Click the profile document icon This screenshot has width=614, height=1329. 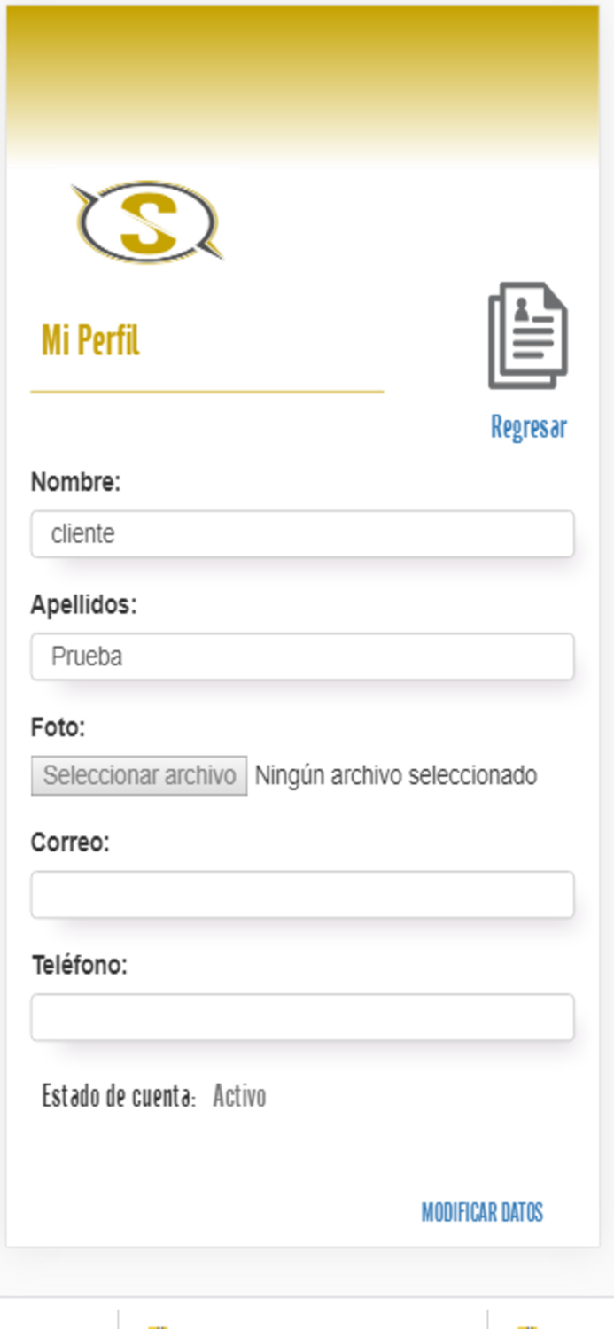528,336
